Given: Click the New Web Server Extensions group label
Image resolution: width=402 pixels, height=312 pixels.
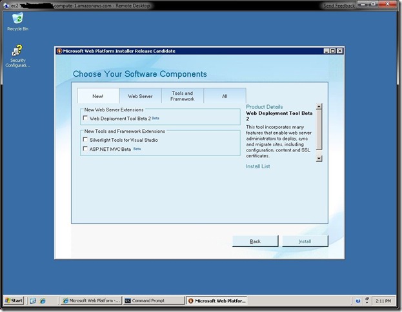Looking at the screenshot, I should (x=114, y=110).
